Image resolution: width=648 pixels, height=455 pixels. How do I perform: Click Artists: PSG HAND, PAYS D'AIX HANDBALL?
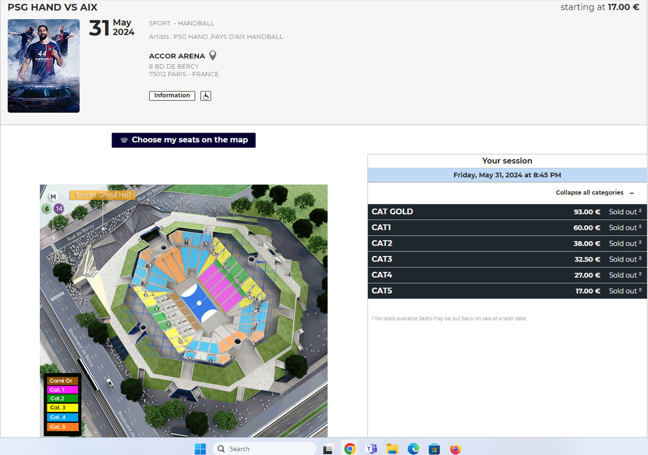[x=216, y=37]
